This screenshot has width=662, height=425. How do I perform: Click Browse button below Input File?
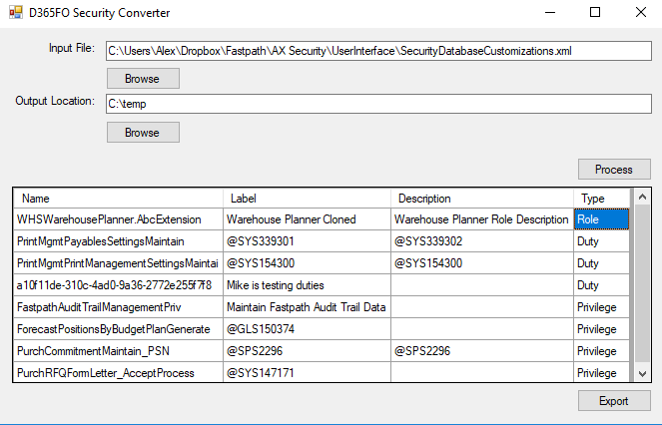(143, 79)
